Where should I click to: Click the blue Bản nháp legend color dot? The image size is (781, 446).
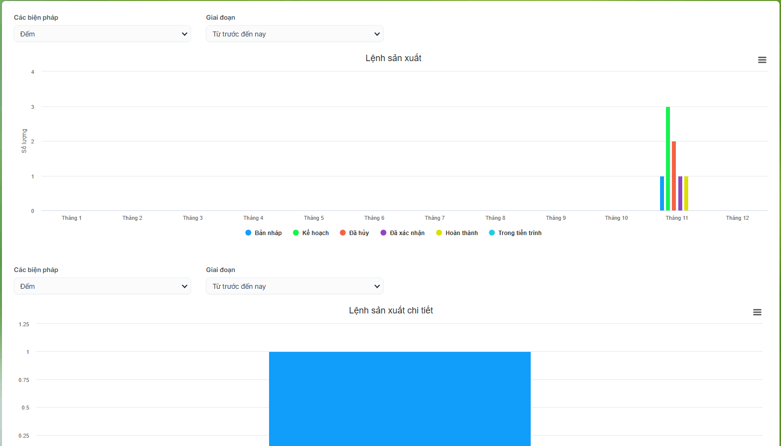[248, 233]
